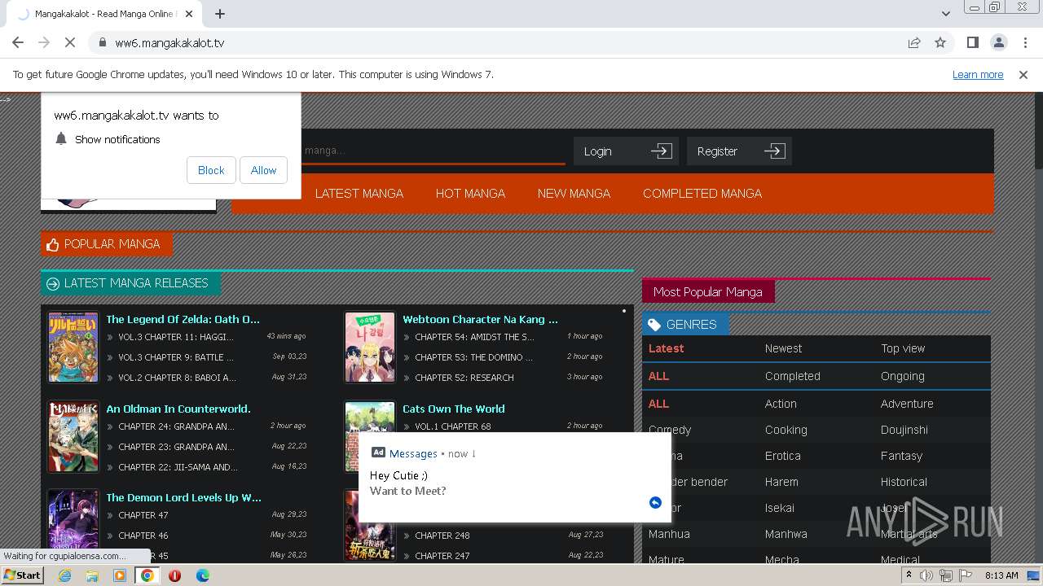Select the Harem genre
Viewport: 1043px width, 586px height.
pos(781,482)
